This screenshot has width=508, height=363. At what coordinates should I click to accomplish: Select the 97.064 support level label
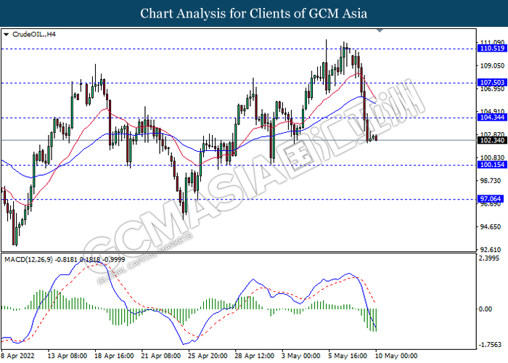[491, 199]
